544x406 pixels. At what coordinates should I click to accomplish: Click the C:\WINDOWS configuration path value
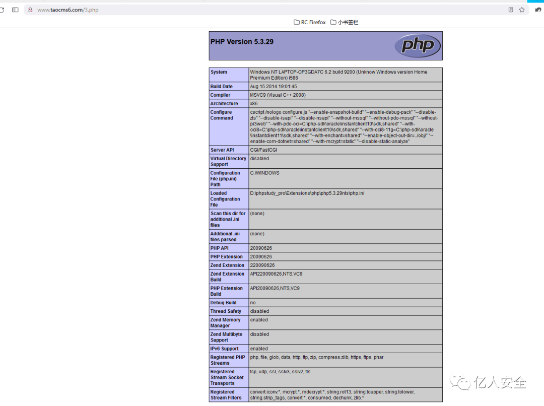tap(265, 173)
